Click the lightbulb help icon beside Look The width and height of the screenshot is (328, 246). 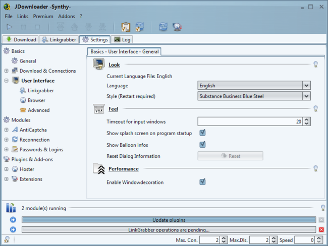tap(316, 64)
